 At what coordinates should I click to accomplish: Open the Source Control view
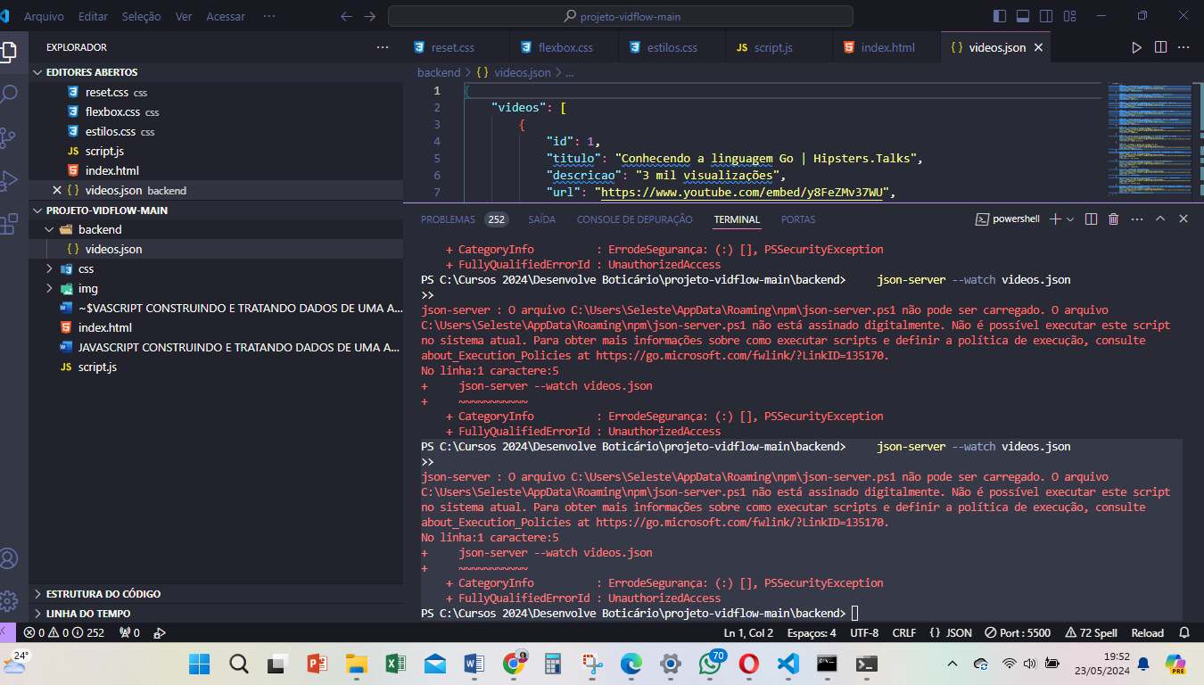coord(9,136)
